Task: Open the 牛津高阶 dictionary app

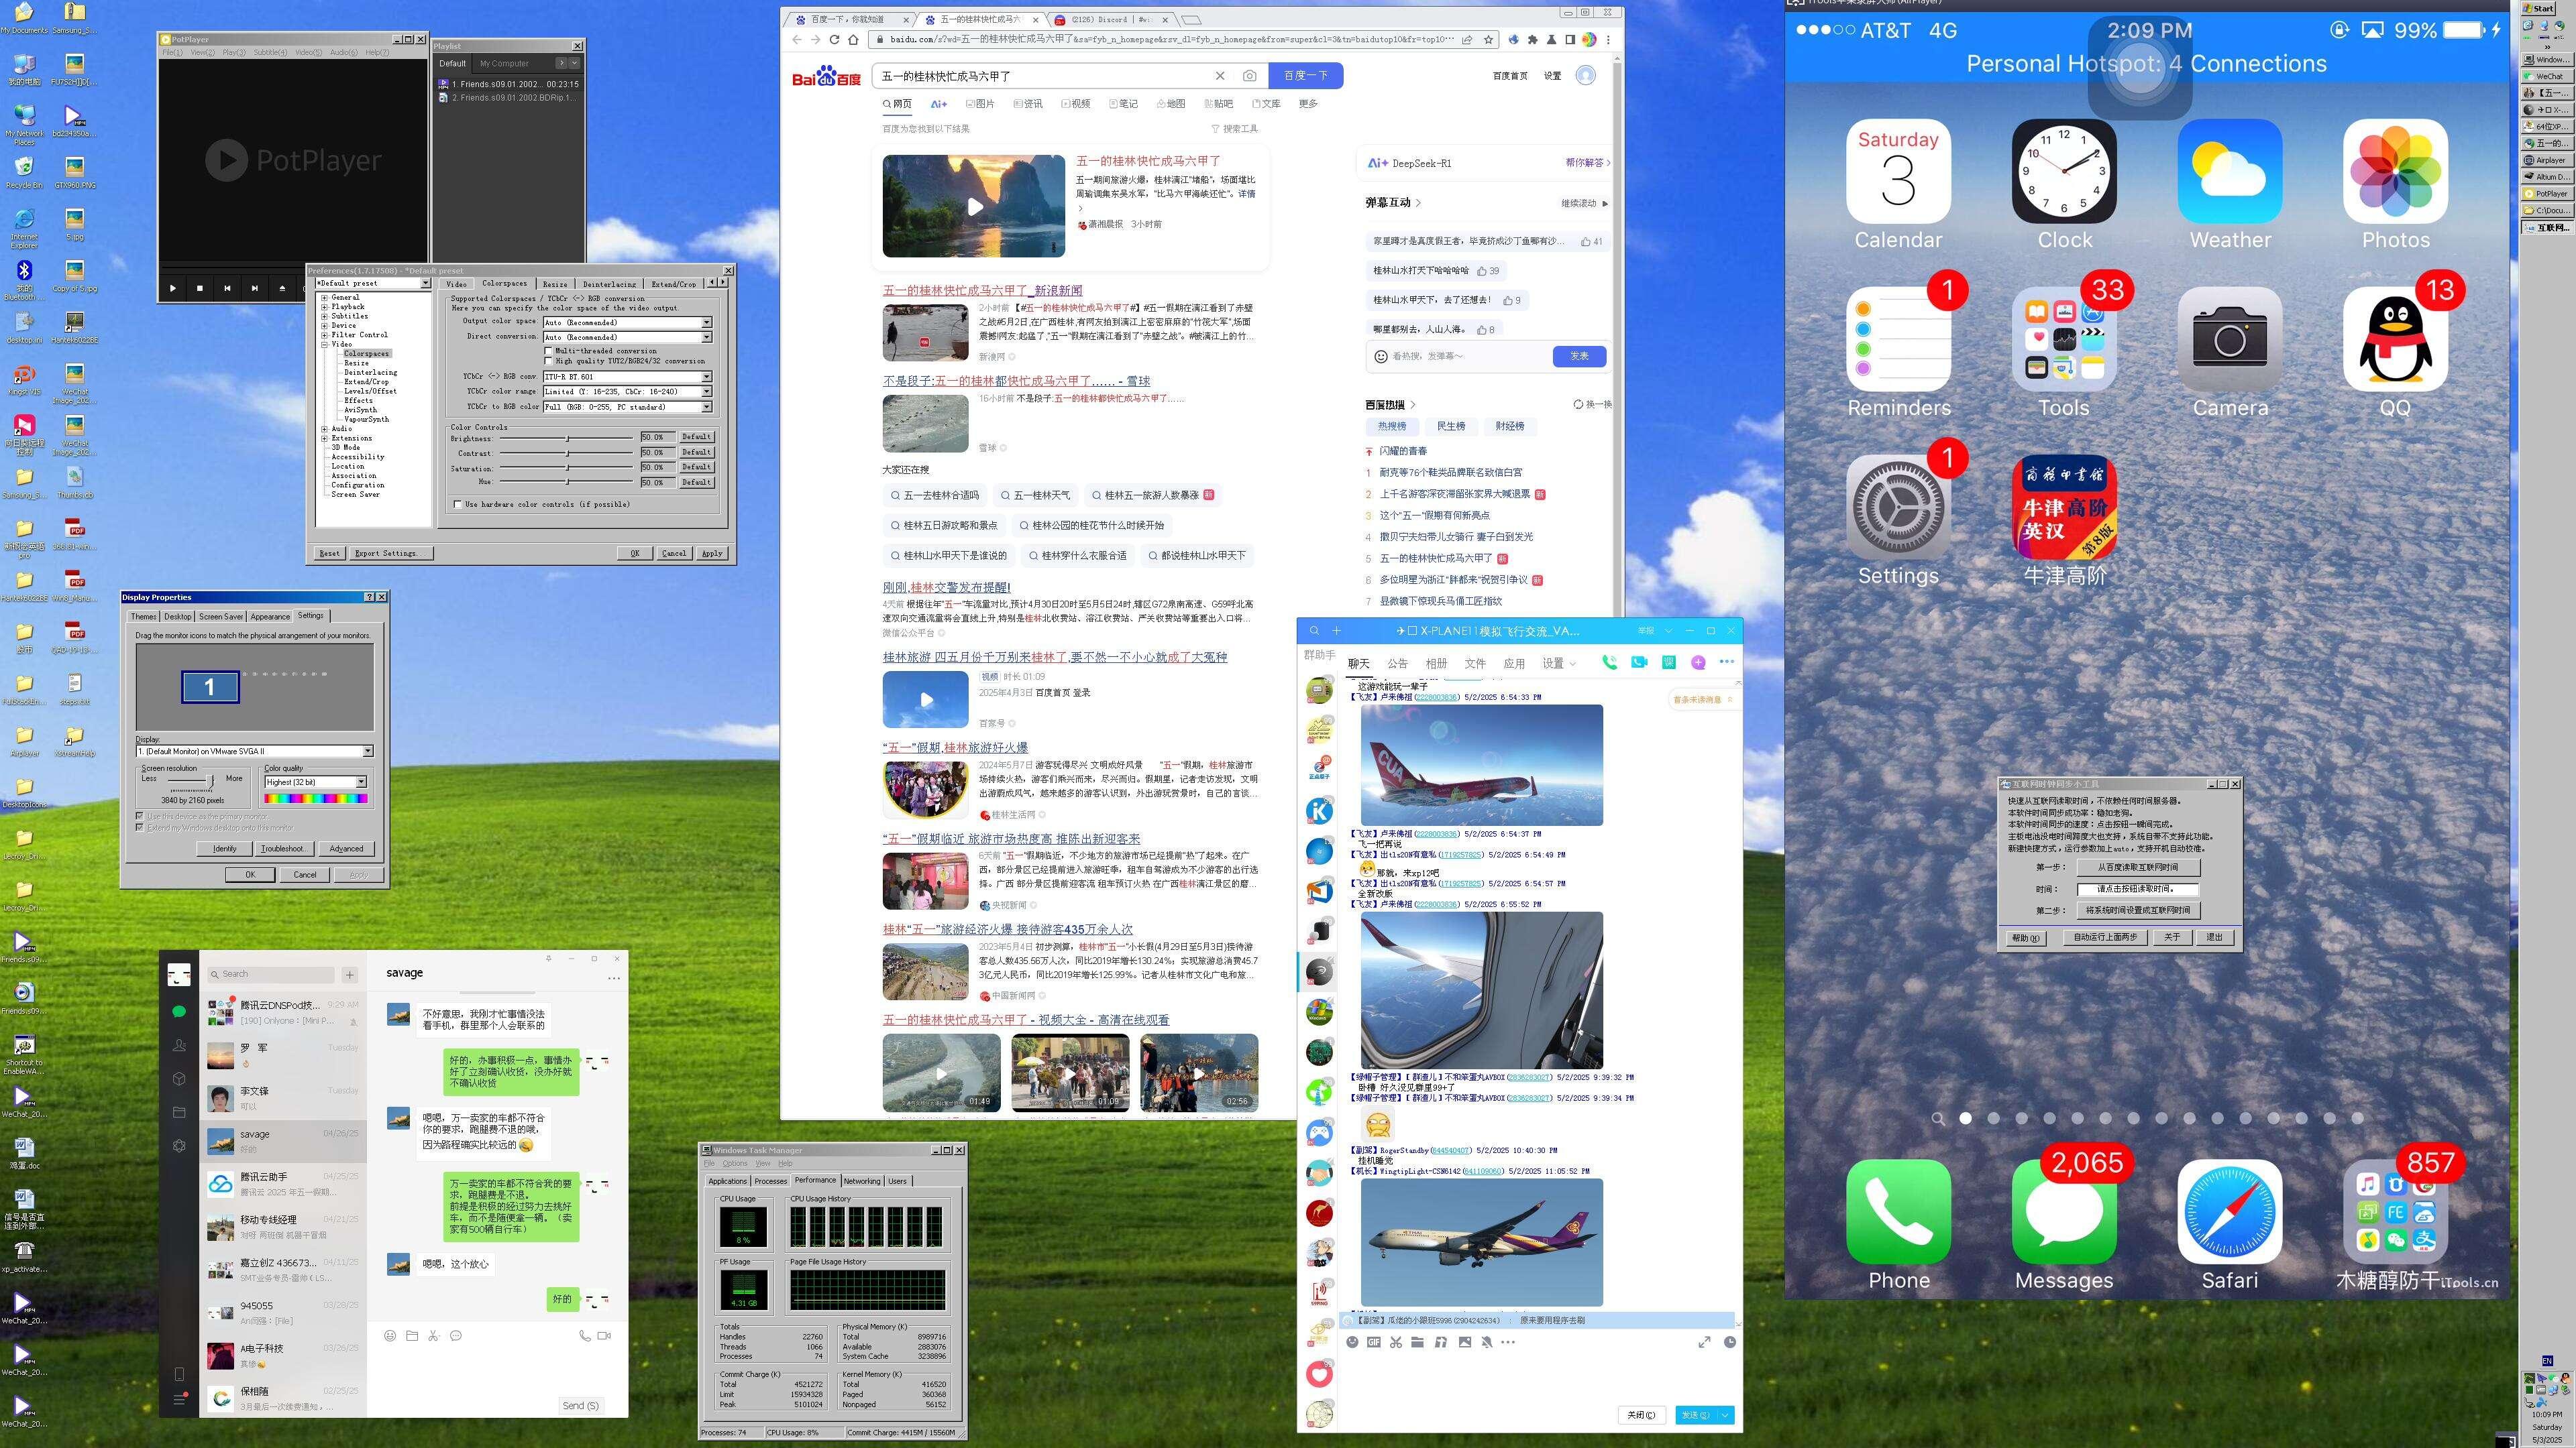Action: pos(2064,507)
